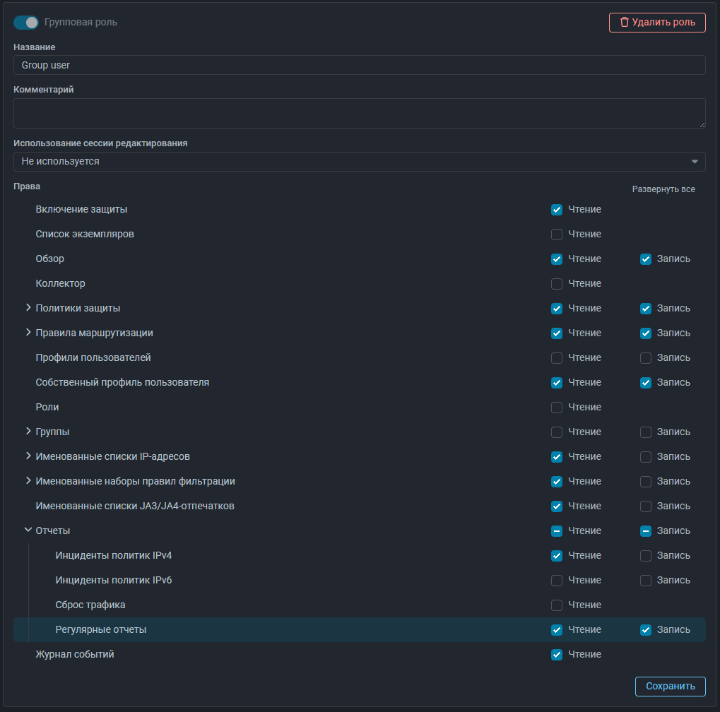Click the Сохранить button
Screen dimensions: 720x712
pyautogui.click(x=670, y=686)
